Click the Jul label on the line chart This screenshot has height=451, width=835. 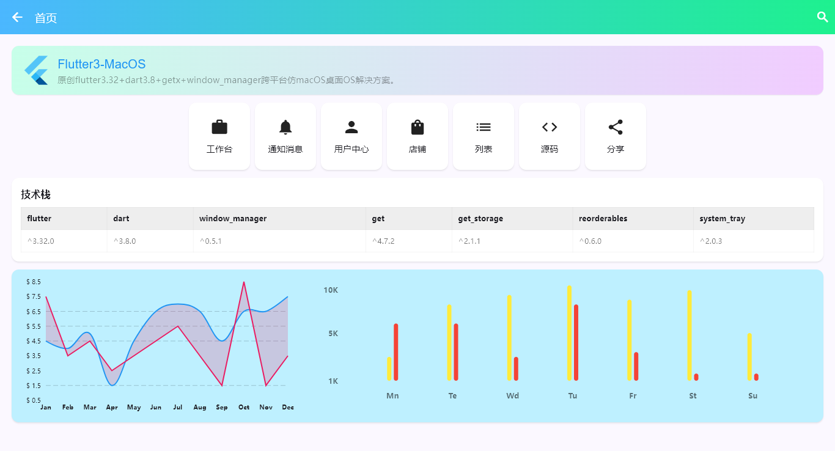[178, 407]
